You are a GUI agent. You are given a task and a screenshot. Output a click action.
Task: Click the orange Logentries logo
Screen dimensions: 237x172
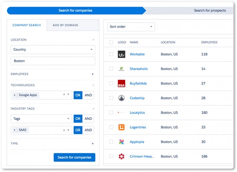pyautogui.click(x=121, y=127)
